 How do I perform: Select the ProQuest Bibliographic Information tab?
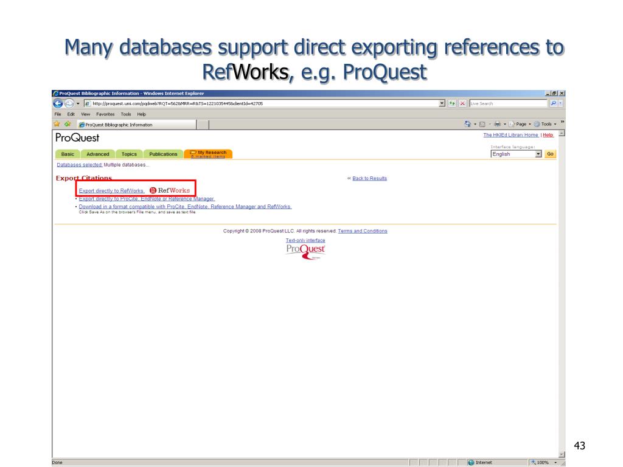(136, 125)
